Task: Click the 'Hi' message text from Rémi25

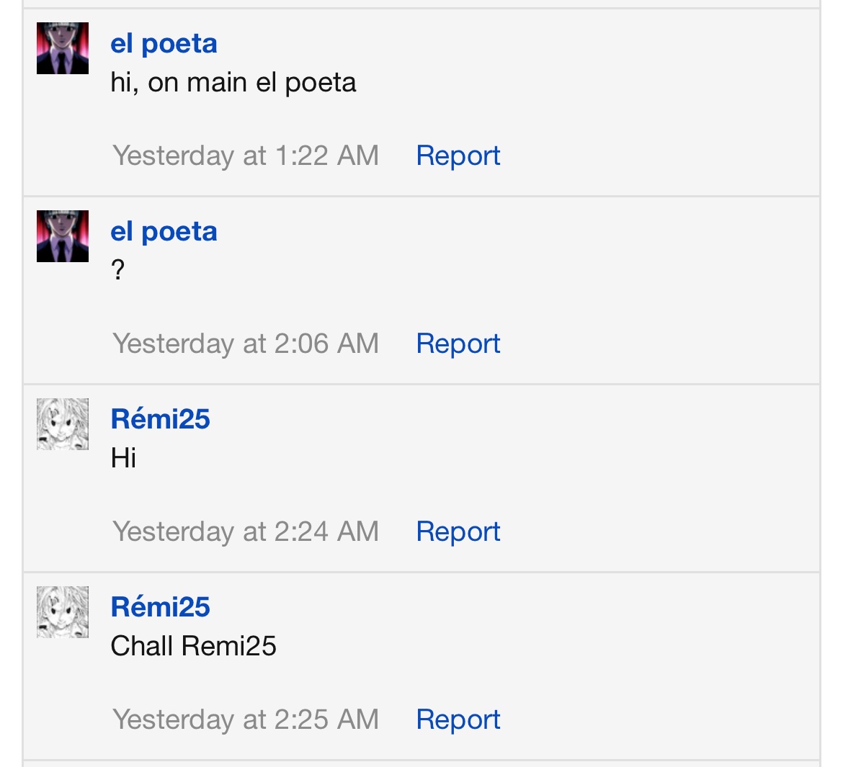Action: (123, 458)
